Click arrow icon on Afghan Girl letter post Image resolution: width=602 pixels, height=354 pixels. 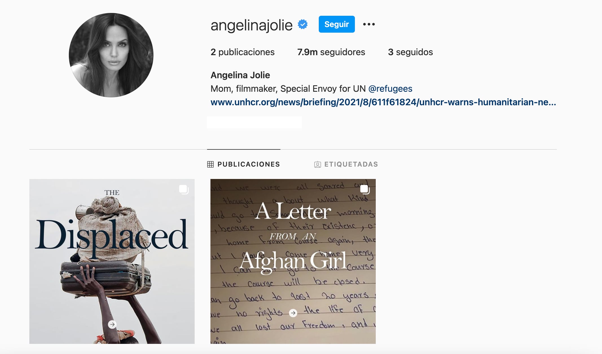pos(293,313)
